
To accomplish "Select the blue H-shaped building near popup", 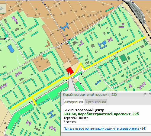I will coord(51,114).
